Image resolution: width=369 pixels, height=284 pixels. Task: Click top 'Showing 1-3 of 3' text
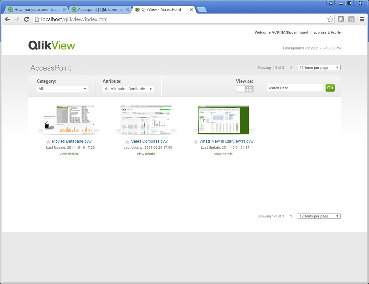[271, 68]
